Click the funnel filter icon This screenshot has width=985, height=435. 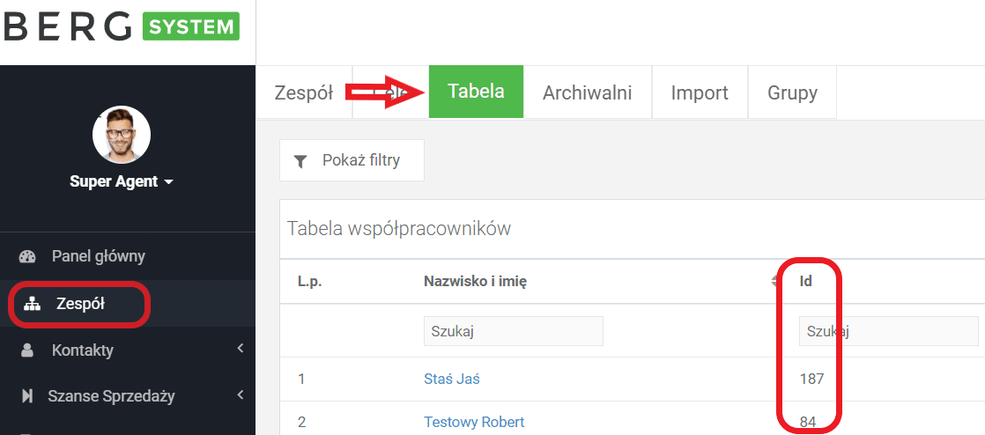pos(300,161)
